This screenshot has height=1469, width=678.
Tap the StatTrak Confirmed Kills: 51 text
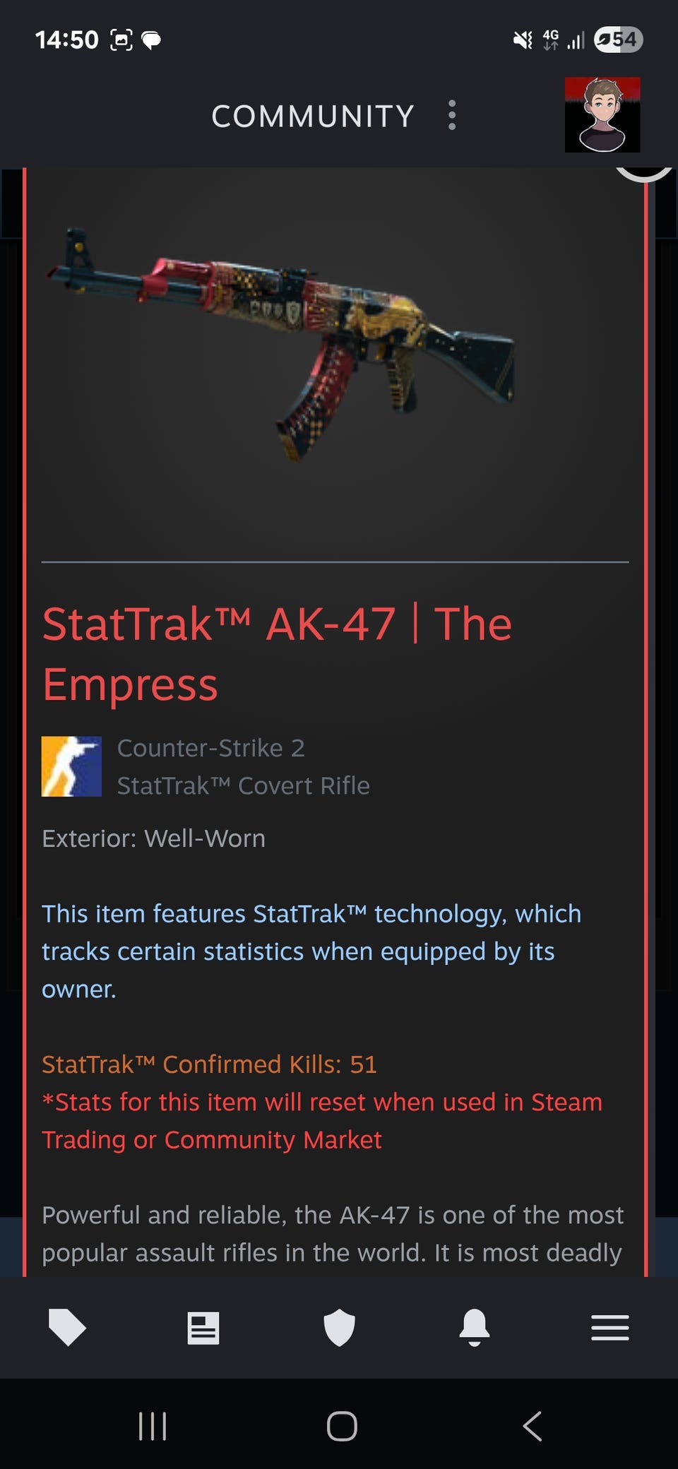(x=209, y=1064)
